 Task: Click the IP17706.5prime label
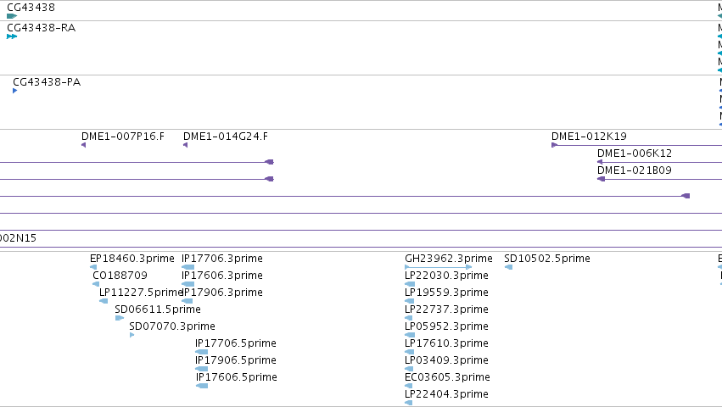pos(236,343)
